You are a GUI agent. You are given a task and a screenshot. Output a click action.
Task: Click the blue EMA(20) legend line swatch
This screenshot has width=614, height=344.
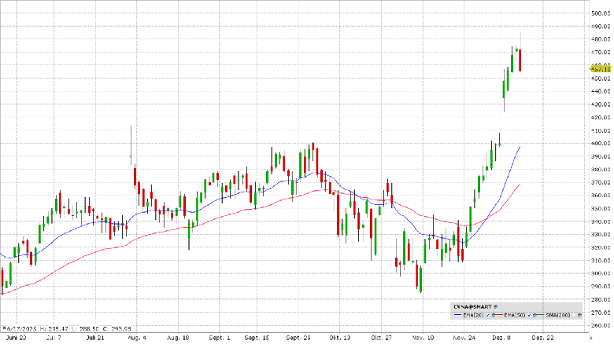458,315
